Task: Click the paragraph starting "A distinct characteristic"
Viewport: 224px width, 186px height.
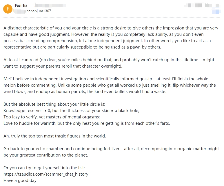Action: tap(111, 38)
